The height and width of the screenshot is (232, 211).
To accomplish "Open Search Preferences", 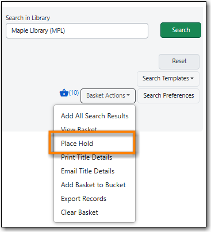I will (x=168, y=96).
